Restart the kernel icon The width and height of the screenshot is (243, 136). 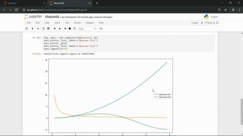click(74, 29)
